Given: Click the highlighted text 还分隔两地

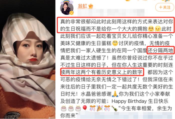Looking at the screenshot, I should [160, 50].
